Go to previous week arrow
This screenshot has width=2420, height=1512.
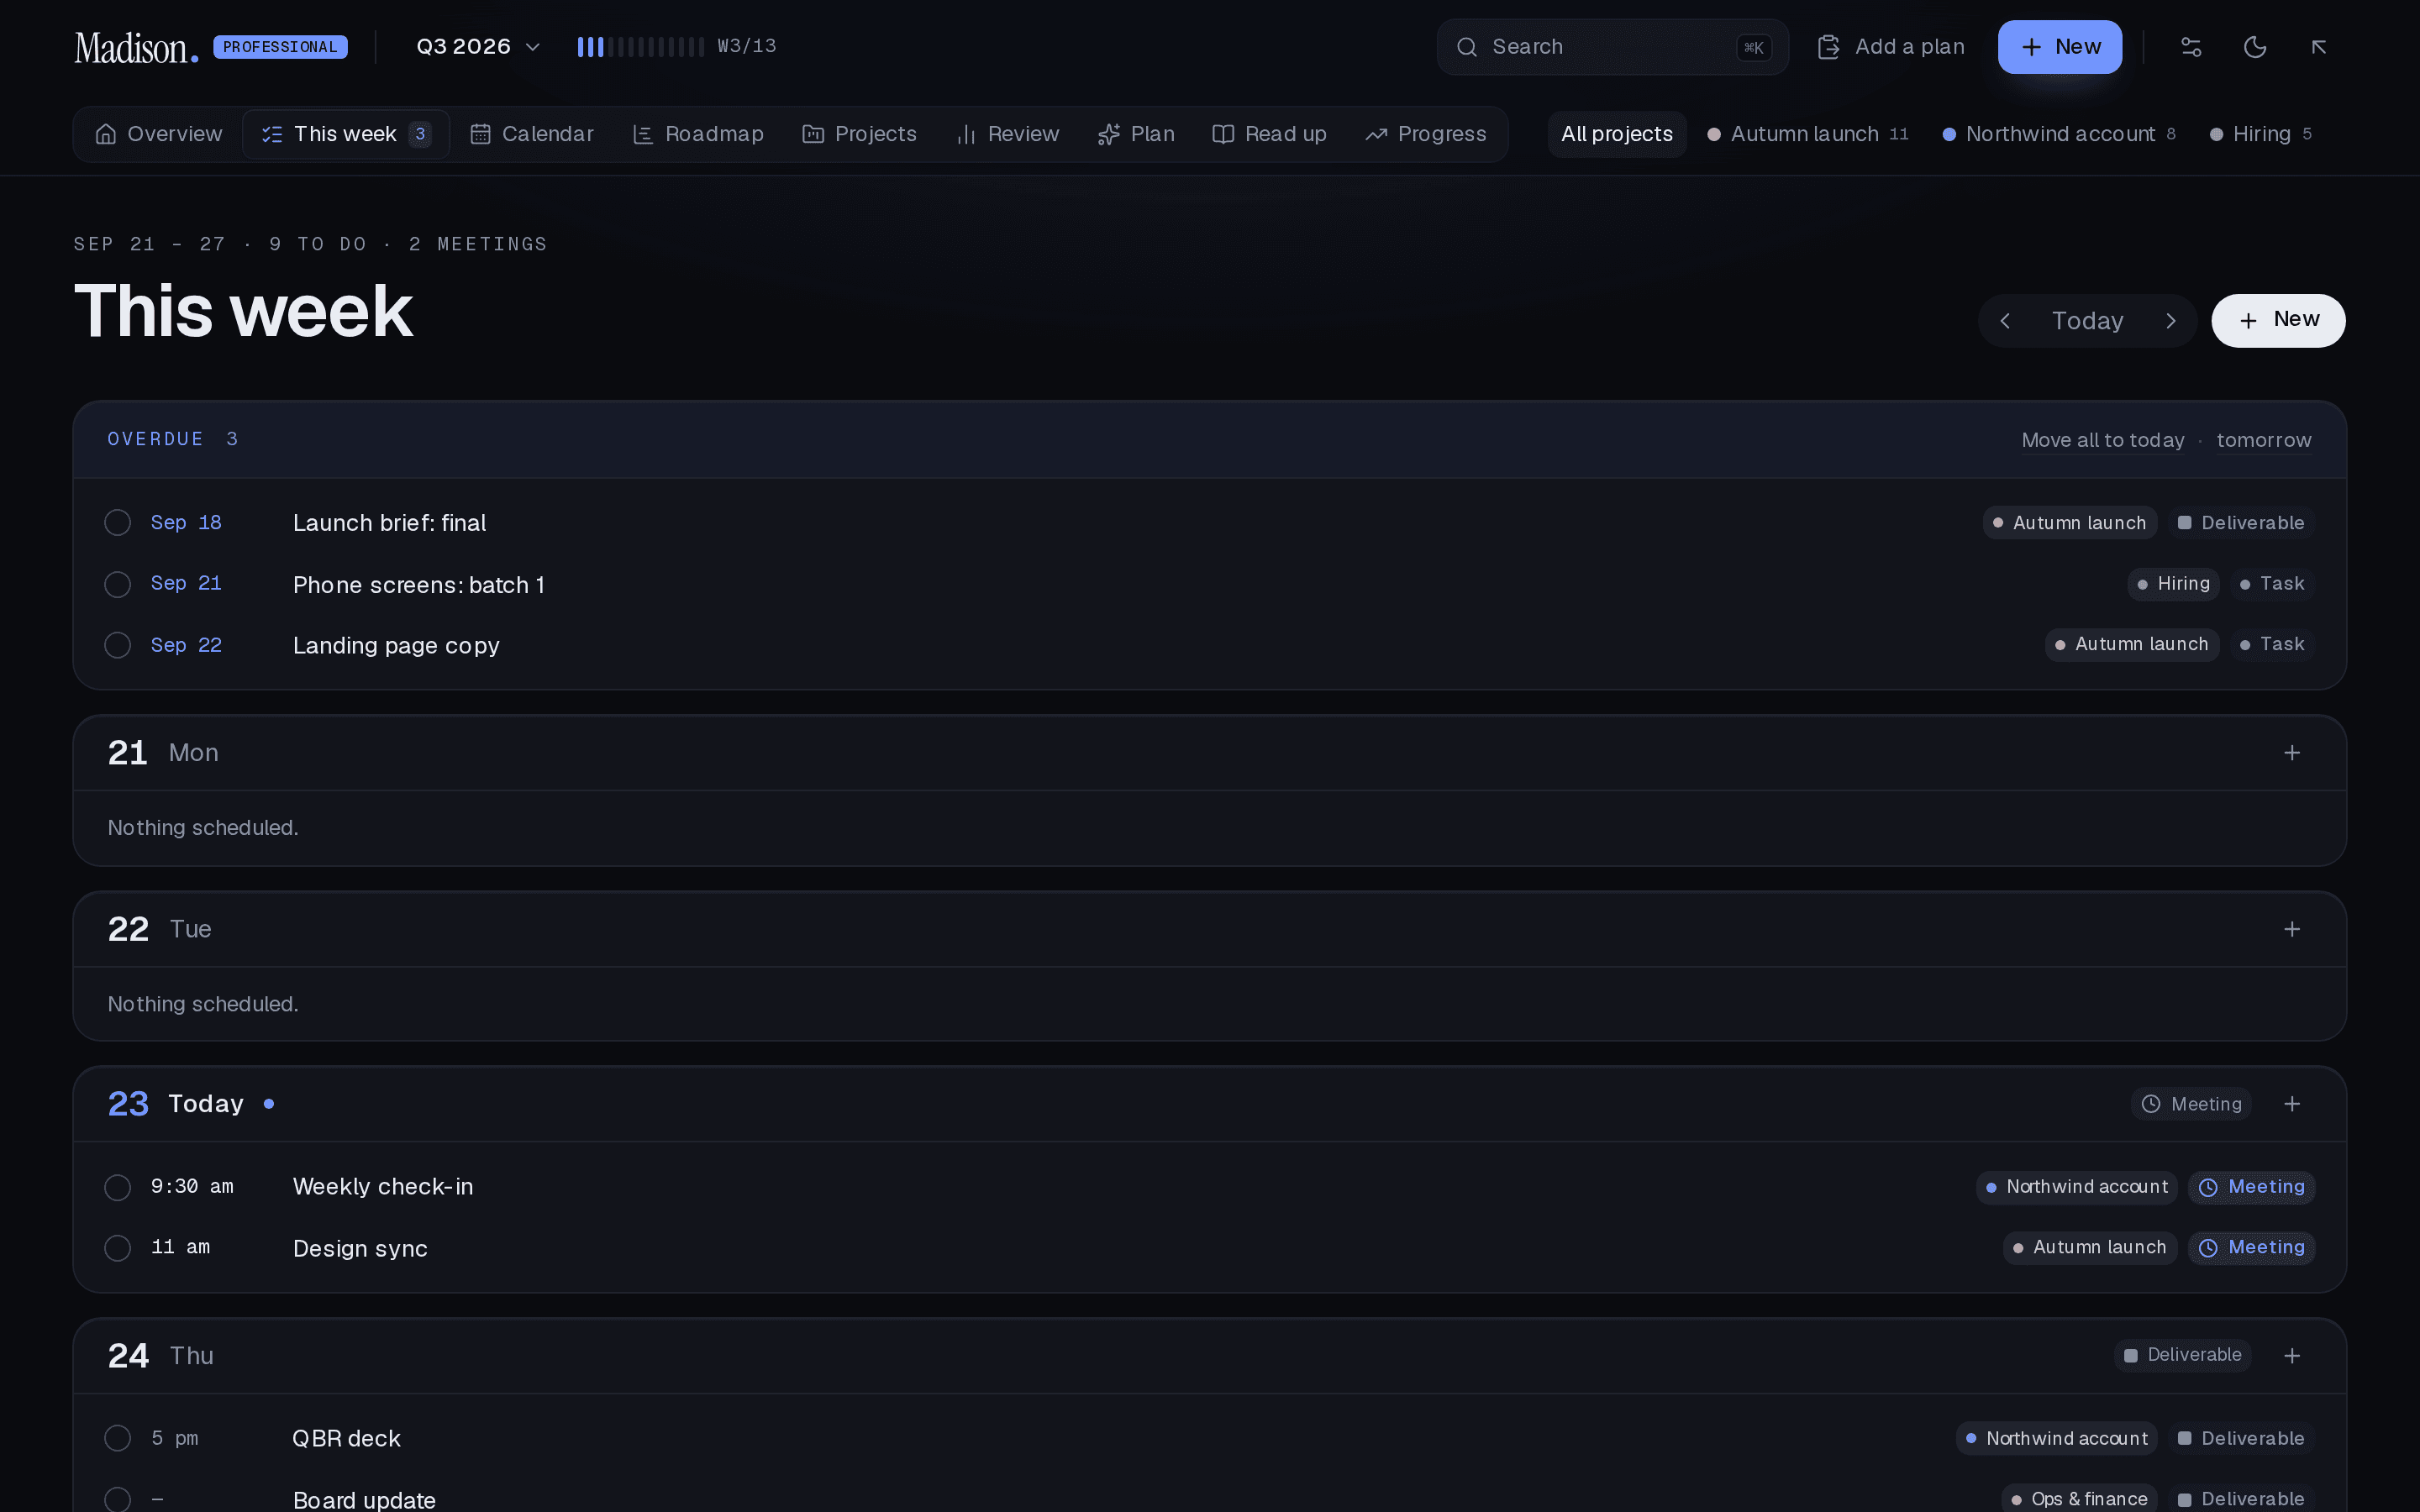click(x=2005, y=321)
